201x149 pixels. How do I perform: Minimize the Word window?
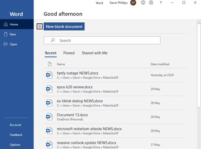coord(172,3)
